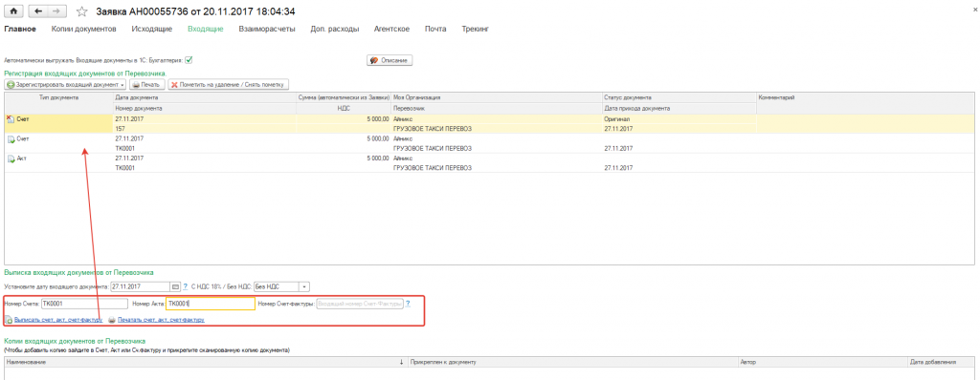The width and height of the screenshot is (980, 380).
Task: Open the calendar picker for document date
Action: [x=176, y=286]
